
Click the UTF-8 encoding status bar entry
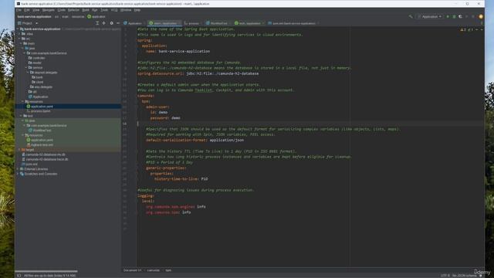[445, 276]
